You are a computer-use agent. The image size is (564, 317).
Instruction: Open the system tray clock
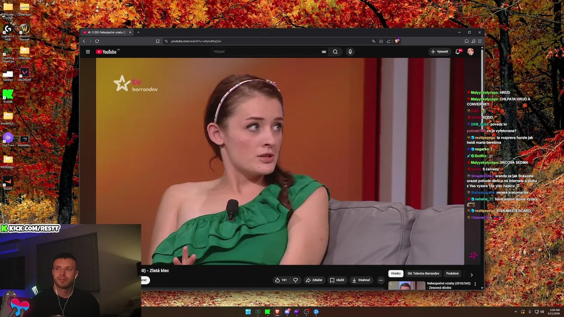click(x=554, y=312)
